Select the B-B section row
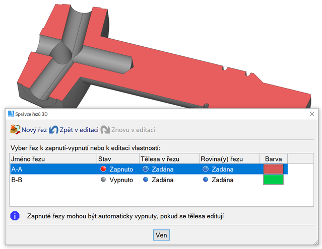Viewport: 322px width, 249px height. tap(50, 180)
